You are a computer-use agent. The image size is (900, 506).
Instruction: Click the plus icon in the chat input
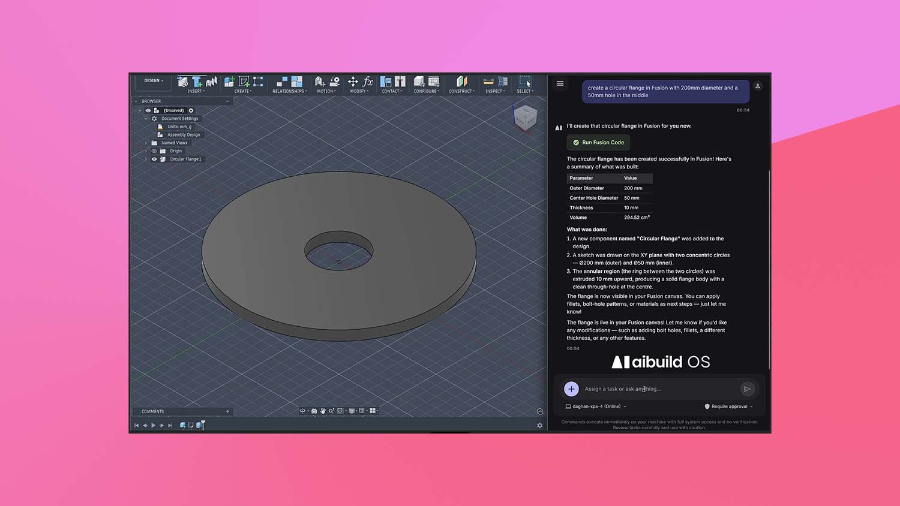[571, 389]
